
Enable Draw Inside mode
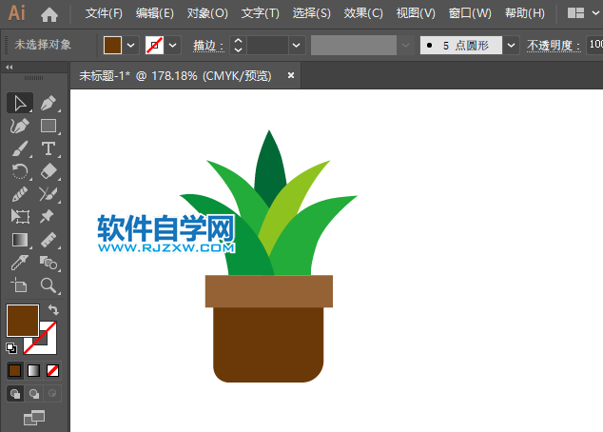[52, 394]
